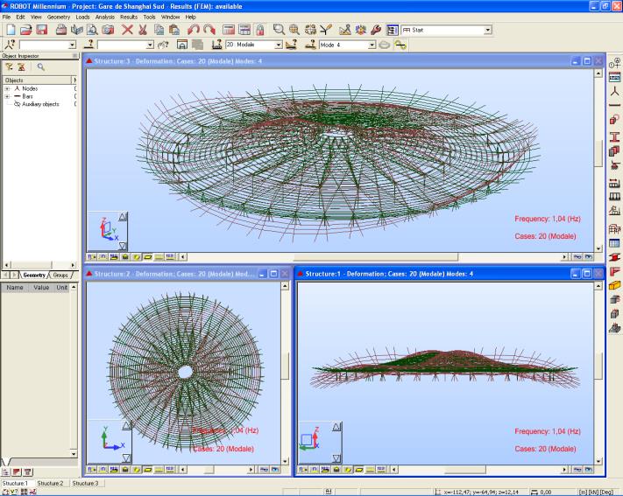The height and width of the screenshot is (496, 623).
Task: Activate the Zoom window magnifier tool
Action: click(279, 30)
